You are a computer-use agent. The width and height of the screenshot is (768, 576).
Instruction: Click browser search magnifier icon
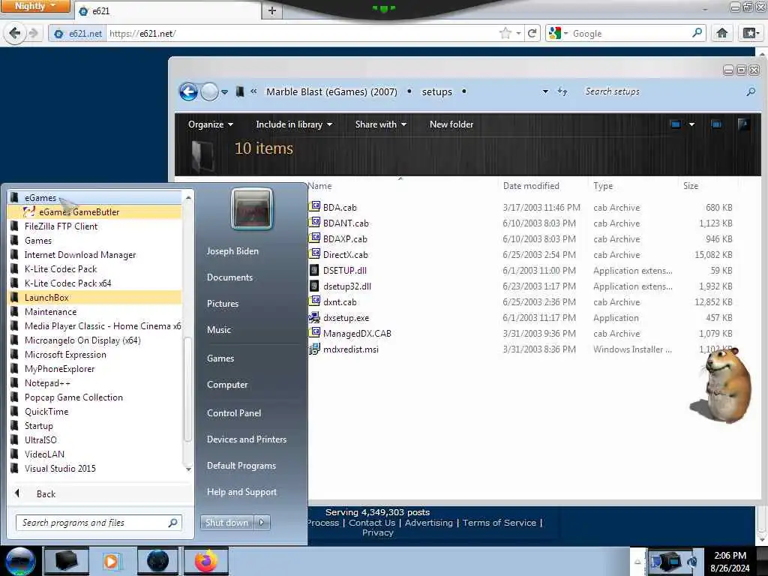697,33
